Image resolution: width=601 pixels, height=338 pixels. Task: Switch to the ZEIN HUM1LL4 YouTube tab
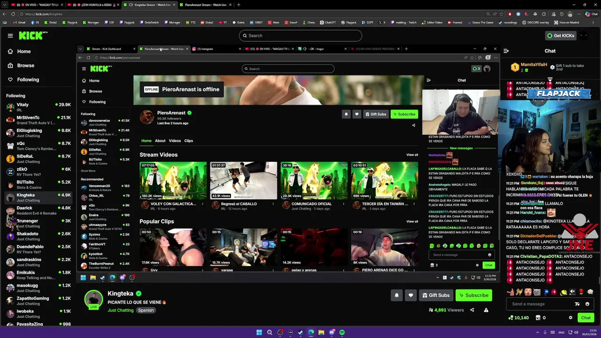(x=93, y=5)
